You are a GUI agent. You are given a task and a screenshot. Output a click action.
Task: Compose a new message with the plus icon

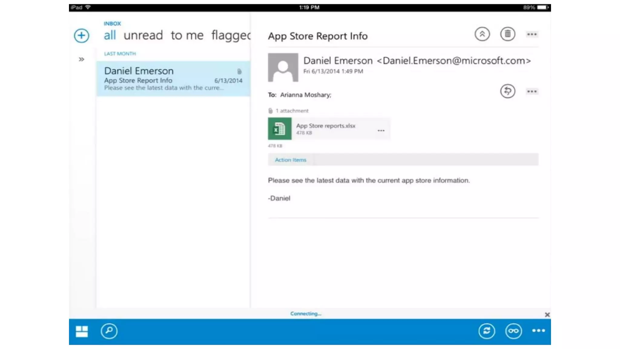(x=81, y=36)
